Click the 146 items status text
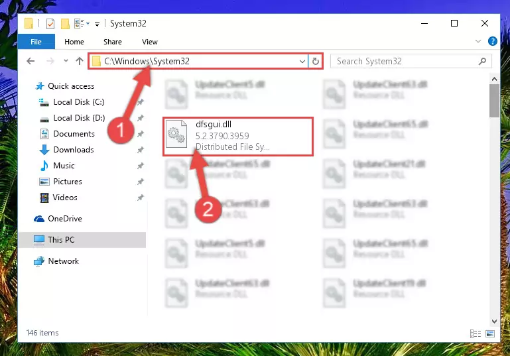 (x=42, y=333)
